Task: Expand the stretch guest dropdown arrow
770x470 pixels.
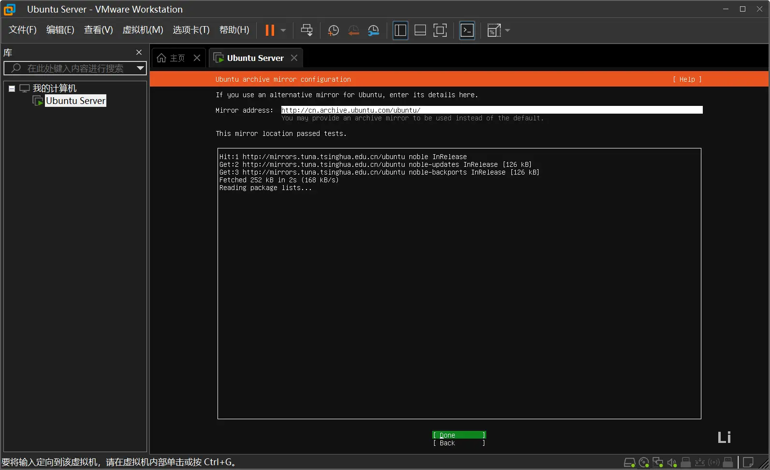Action: point(508,30)
